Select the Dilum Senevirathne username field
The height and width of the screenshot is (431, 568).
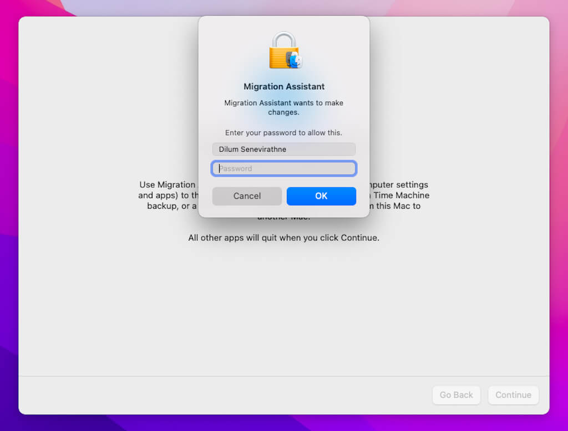click(283, 149)
